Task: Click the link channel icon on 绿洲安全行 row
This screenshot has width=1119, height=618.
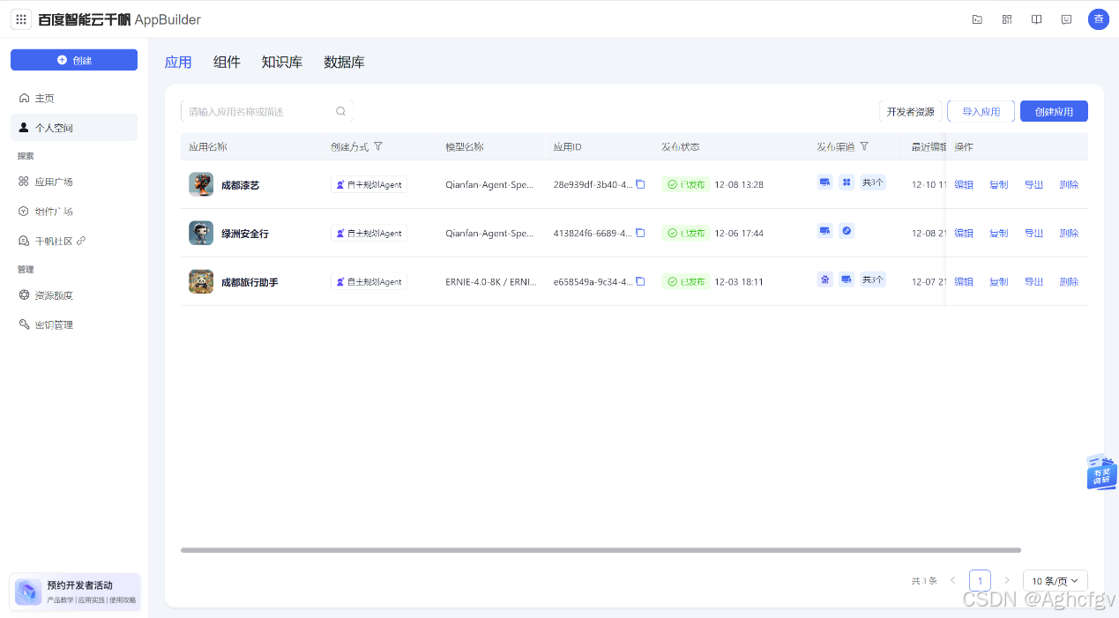Action: coord(847,230)
